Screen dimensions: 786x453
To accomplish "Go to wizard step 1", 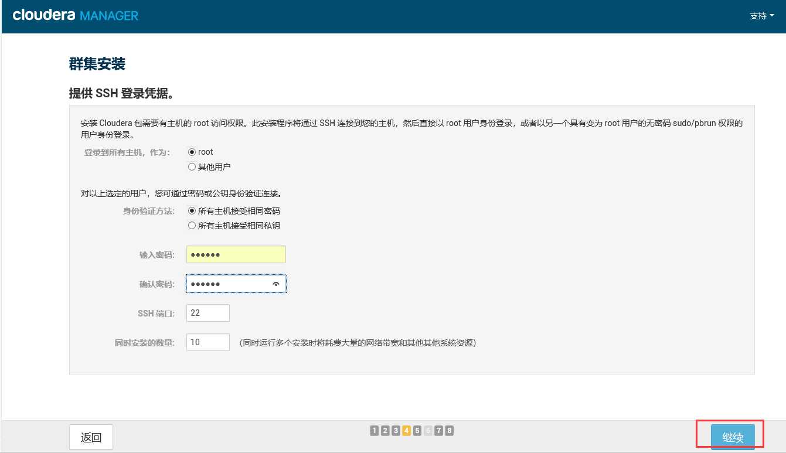I will 374,431.
